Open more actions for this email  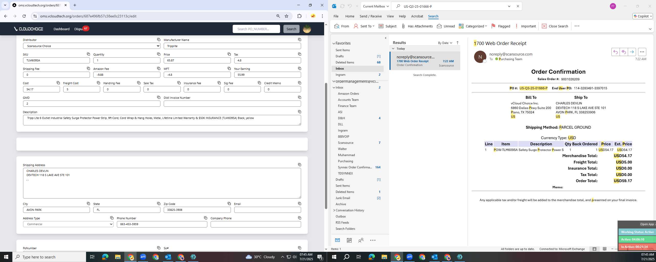(x=642, y=52)
